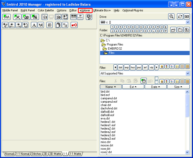
Task: Select list with dots view in Files row
Action: pyautogui.click(x=172, y=81)
